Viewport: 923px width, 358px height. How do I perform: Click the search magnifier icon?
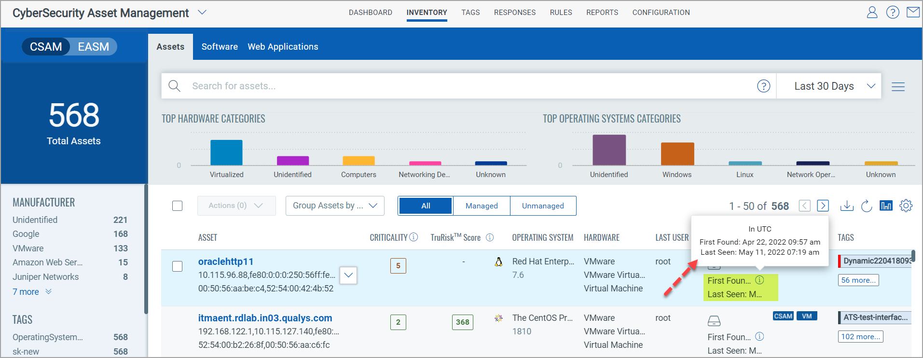174,86
